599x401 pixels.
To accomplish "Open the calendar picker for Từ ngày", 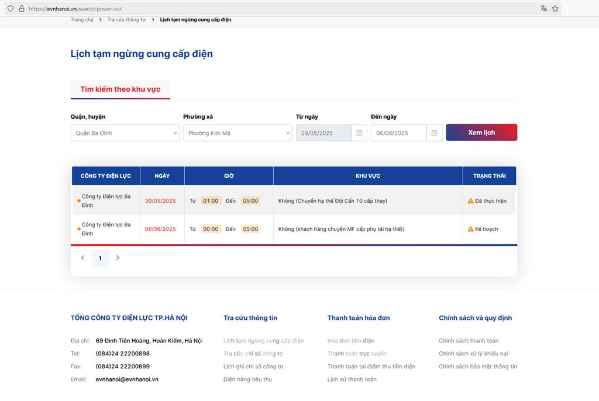I will coord(359,133).
